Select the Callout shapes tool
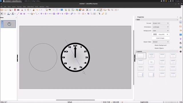 tap(58, 14)
